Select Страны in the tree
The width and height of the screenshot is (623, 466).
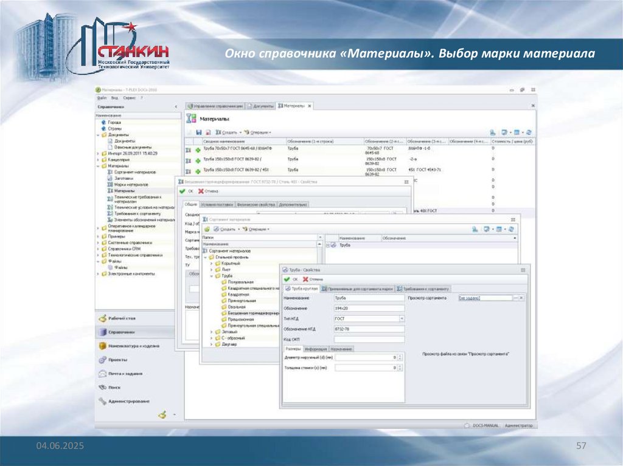click(x=114, y=129)
